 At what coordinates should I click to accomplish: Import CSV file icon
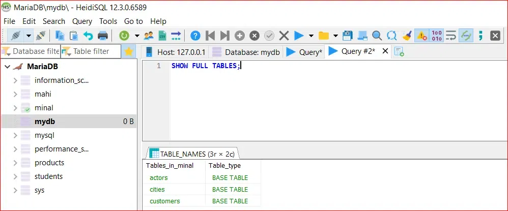162,35
